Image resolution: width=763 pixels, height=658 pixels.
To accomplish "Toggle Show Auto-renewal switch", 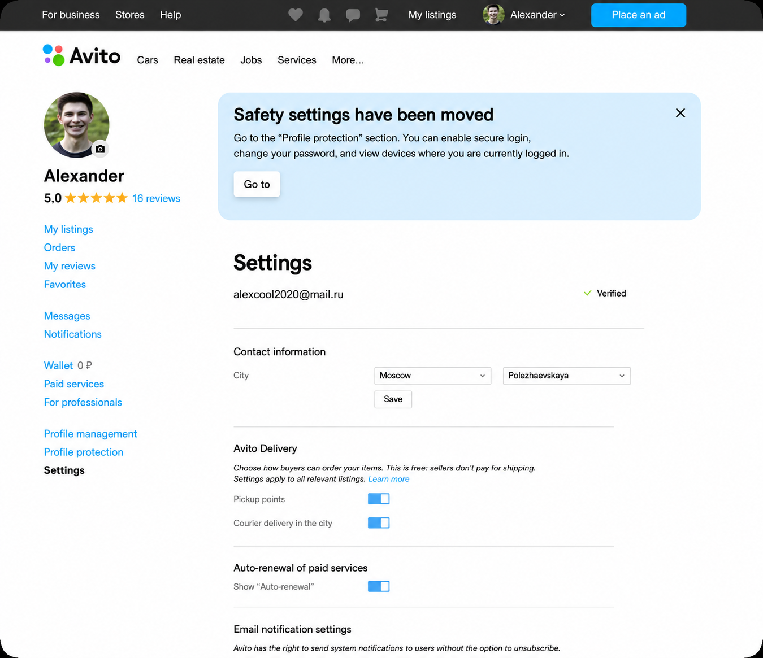I will point(379,586).
